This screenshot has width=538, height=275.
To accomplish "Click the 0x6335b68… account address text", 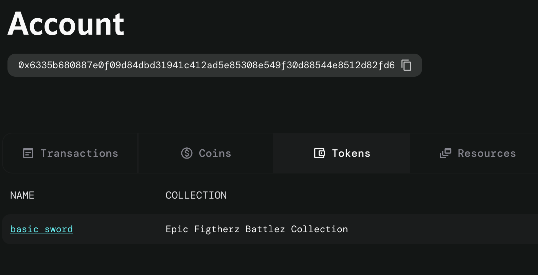I will pos(207,65).
